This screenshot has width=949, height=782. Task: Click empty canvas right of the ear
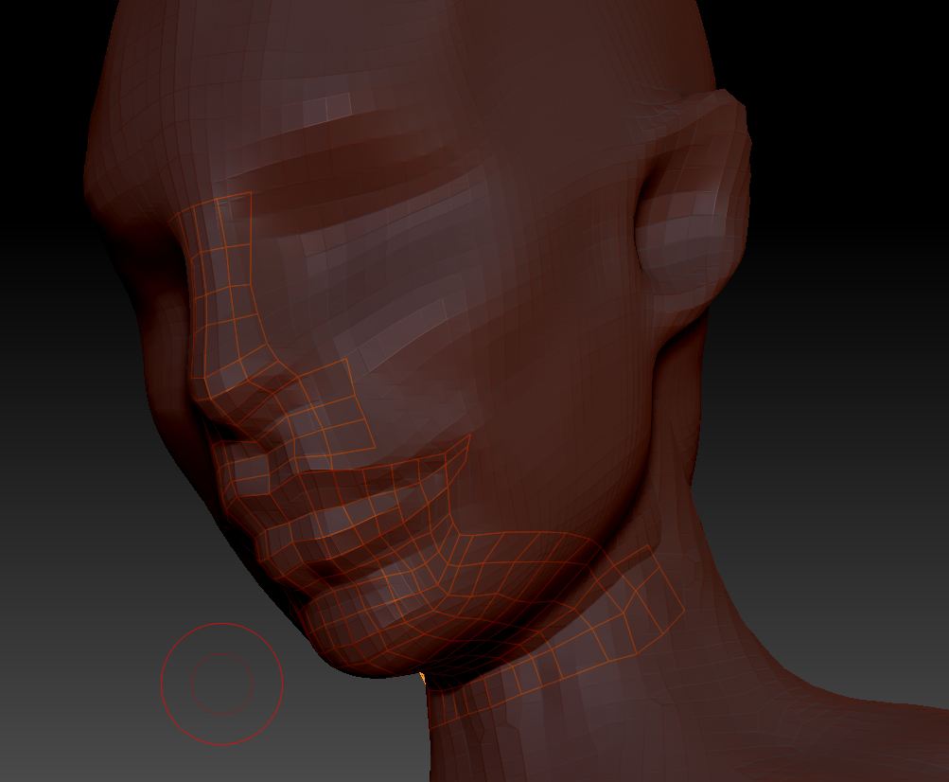coord(852,189)
